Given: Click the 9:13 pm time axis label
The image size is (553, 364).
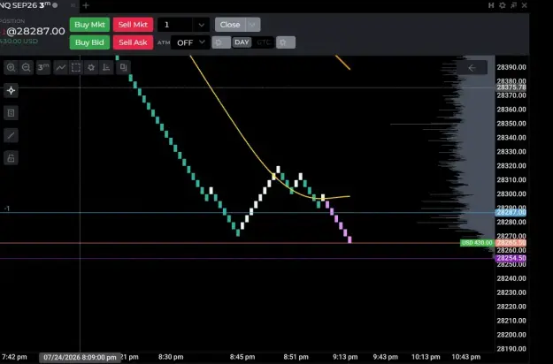Looking at the screenshot, I should click(x=345, y=357).
